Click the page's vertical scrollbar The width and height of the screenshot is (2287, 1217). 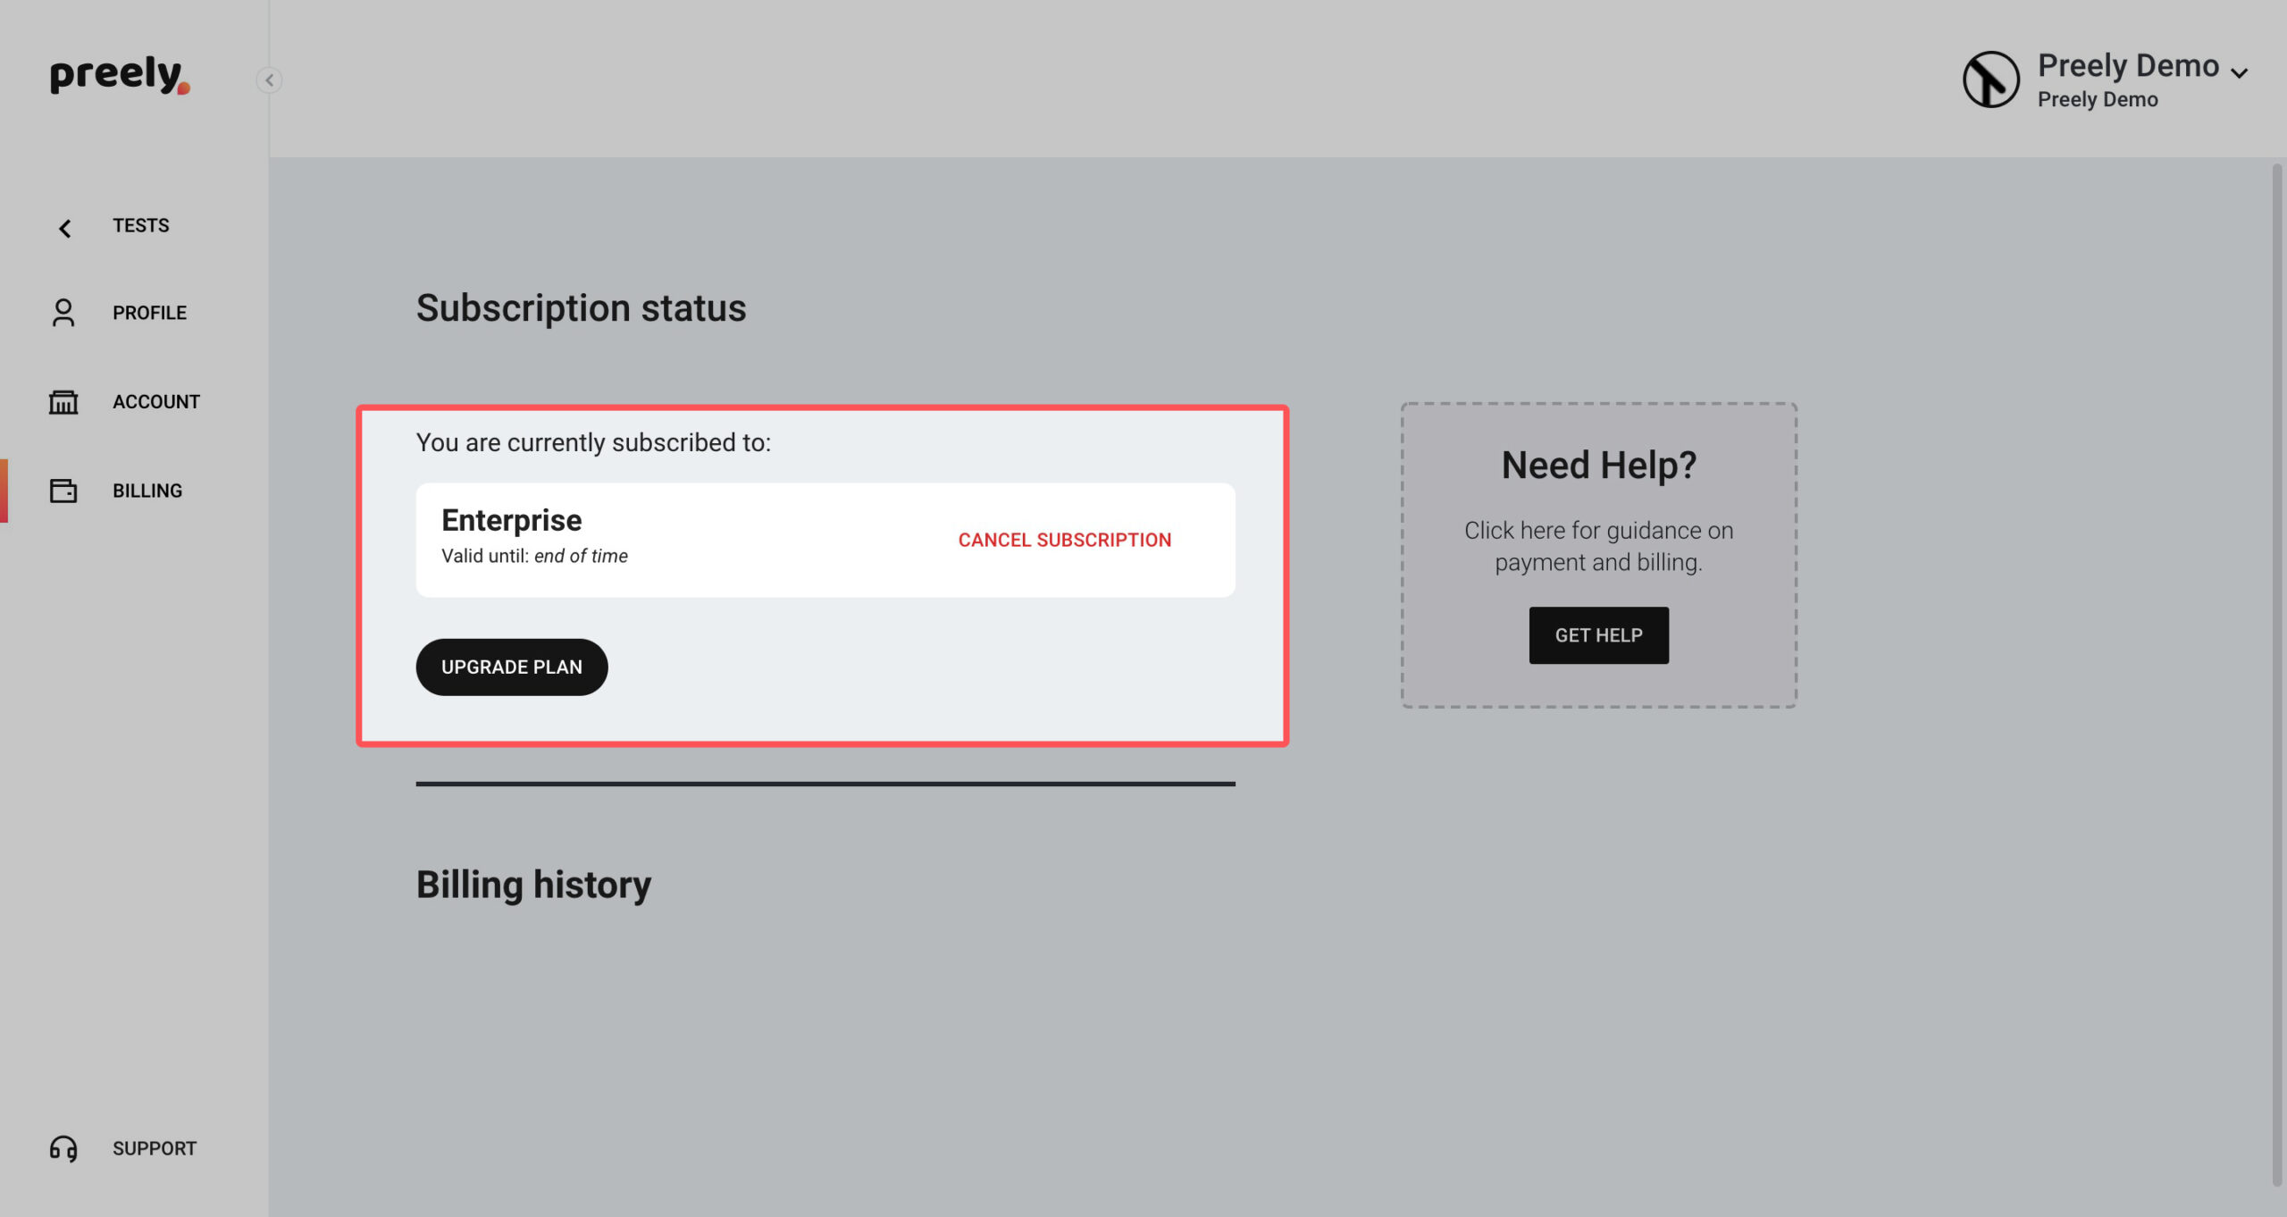coord(2277,675)
